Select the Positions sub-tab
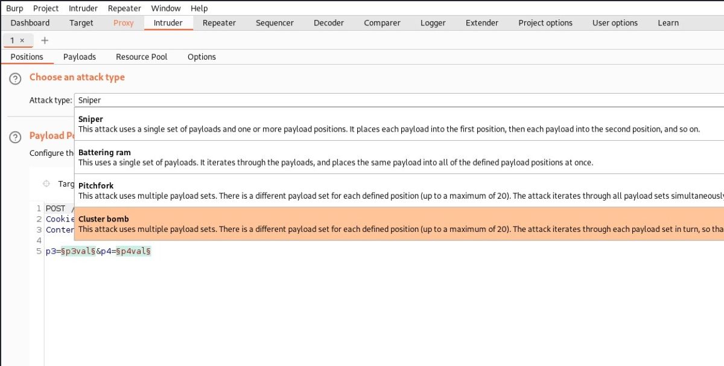724x366 pixels. (x=27, y=57)
